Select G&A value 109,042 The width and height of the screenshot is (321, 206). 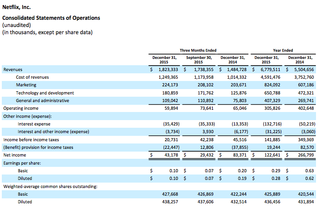click(170, 101)
